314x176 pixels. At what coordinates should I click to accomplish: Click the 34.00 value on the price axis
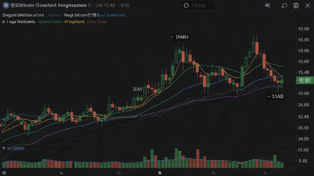coord(303,139)
